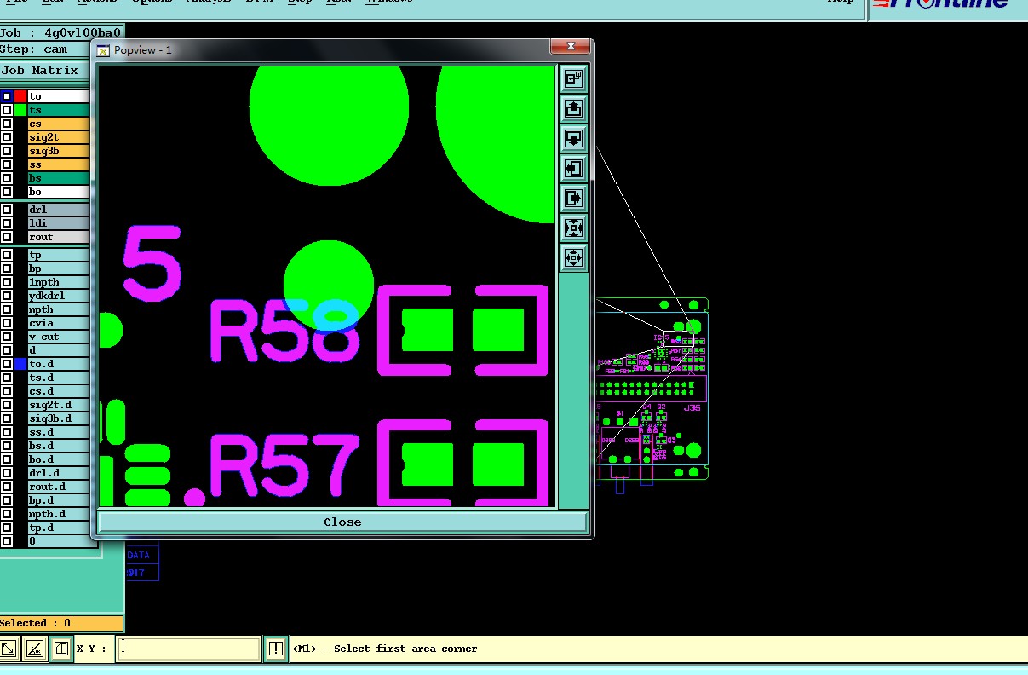Toggle the checkbox for layer to
Screen dimensions: 1028x675
[7, 96]
